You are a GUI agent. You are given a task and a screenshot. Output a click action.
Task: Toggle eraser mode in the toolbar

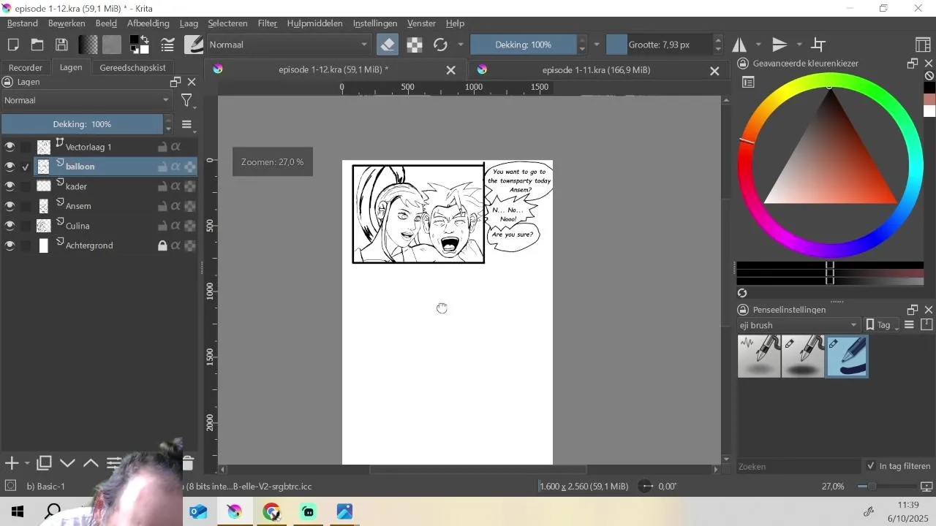388,45
